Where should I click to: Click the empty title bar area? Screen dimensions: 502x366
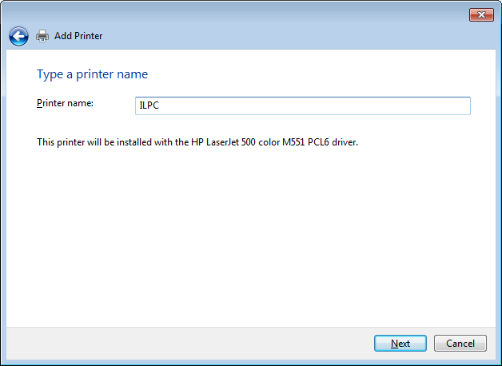tap(240, 15)
